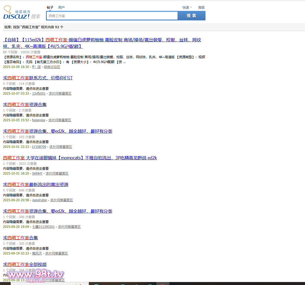Go to 南风天's user profile
Image resolution: width=305 pixels, height=285 pixels.
click(x=37, y=253)
